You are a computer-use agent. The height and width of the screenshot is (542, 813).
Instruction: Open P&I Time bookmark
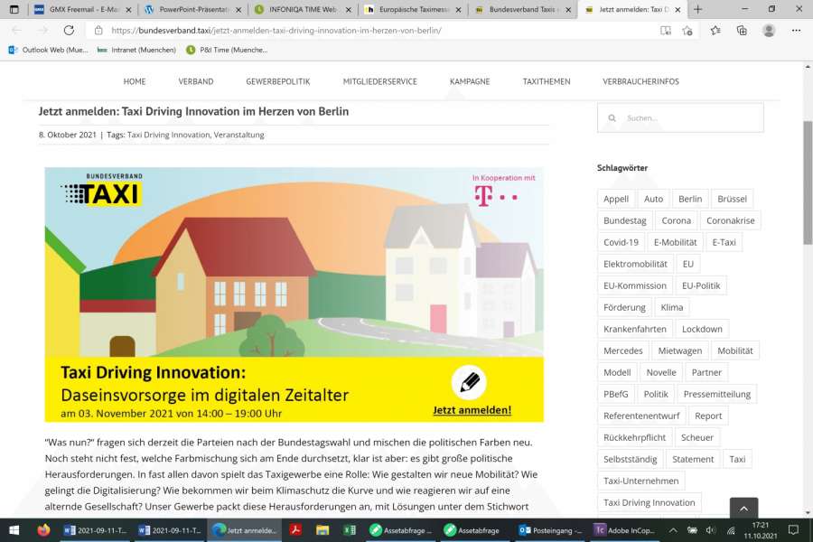pyautogui.click(x=227, y=50)
